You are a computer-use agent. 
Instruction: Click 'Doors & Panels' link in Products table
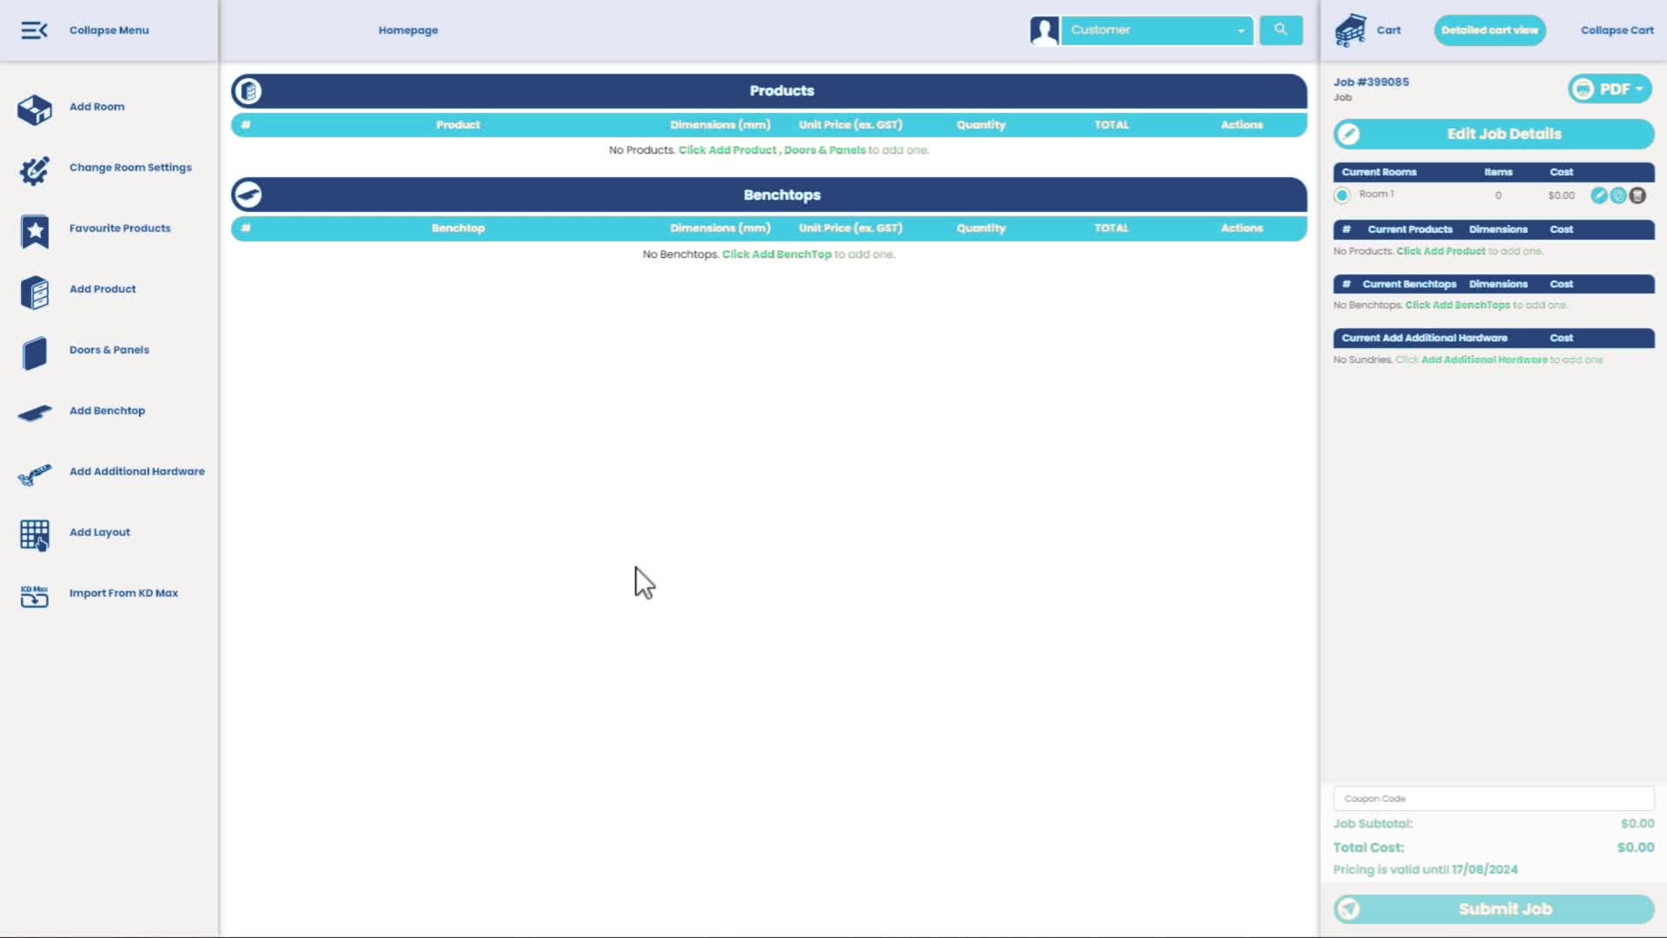coord(825,150)
